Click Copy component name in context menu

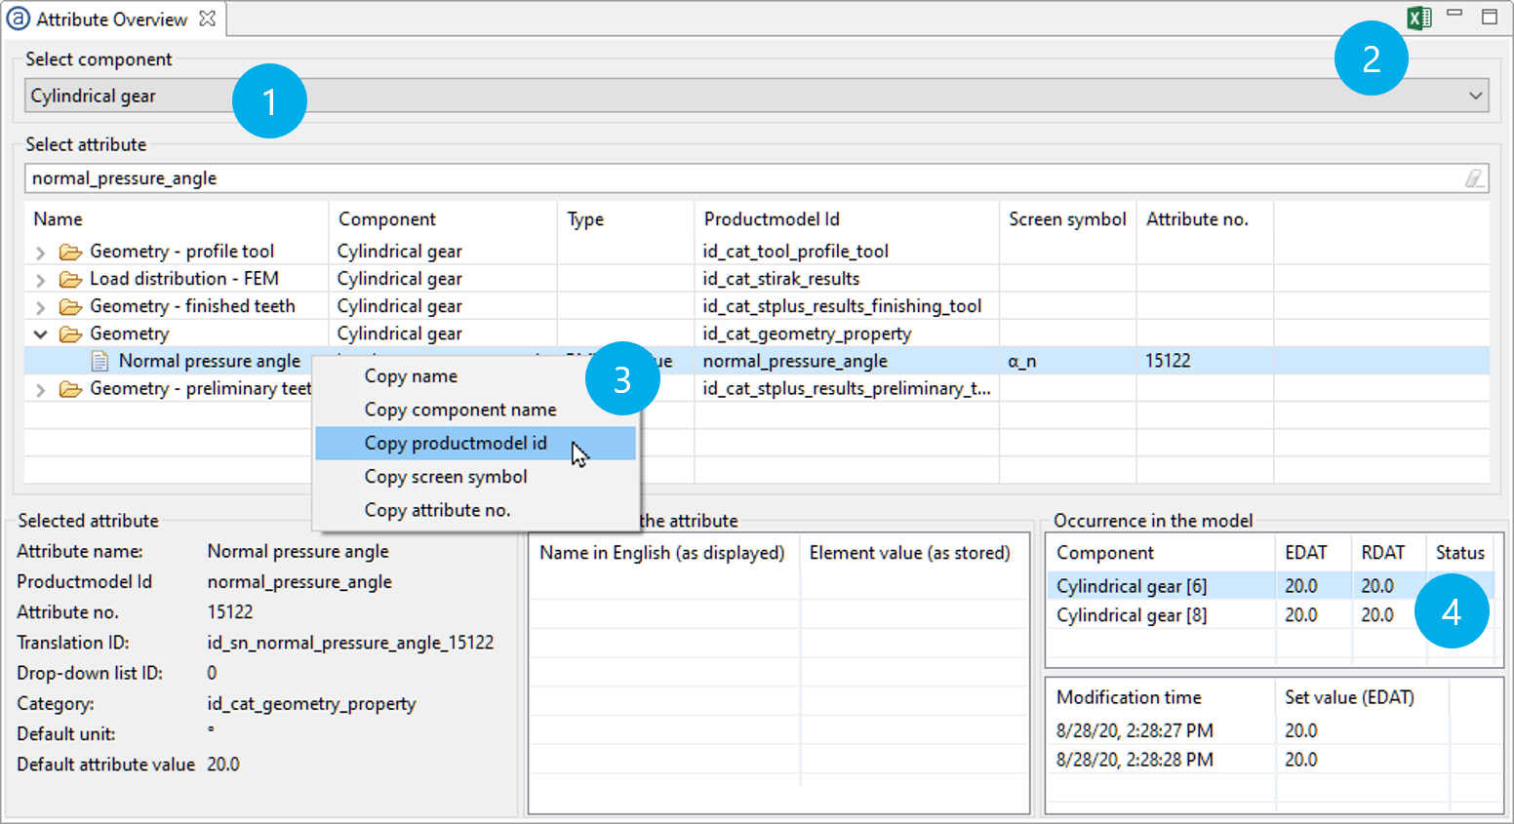(460, 410)
